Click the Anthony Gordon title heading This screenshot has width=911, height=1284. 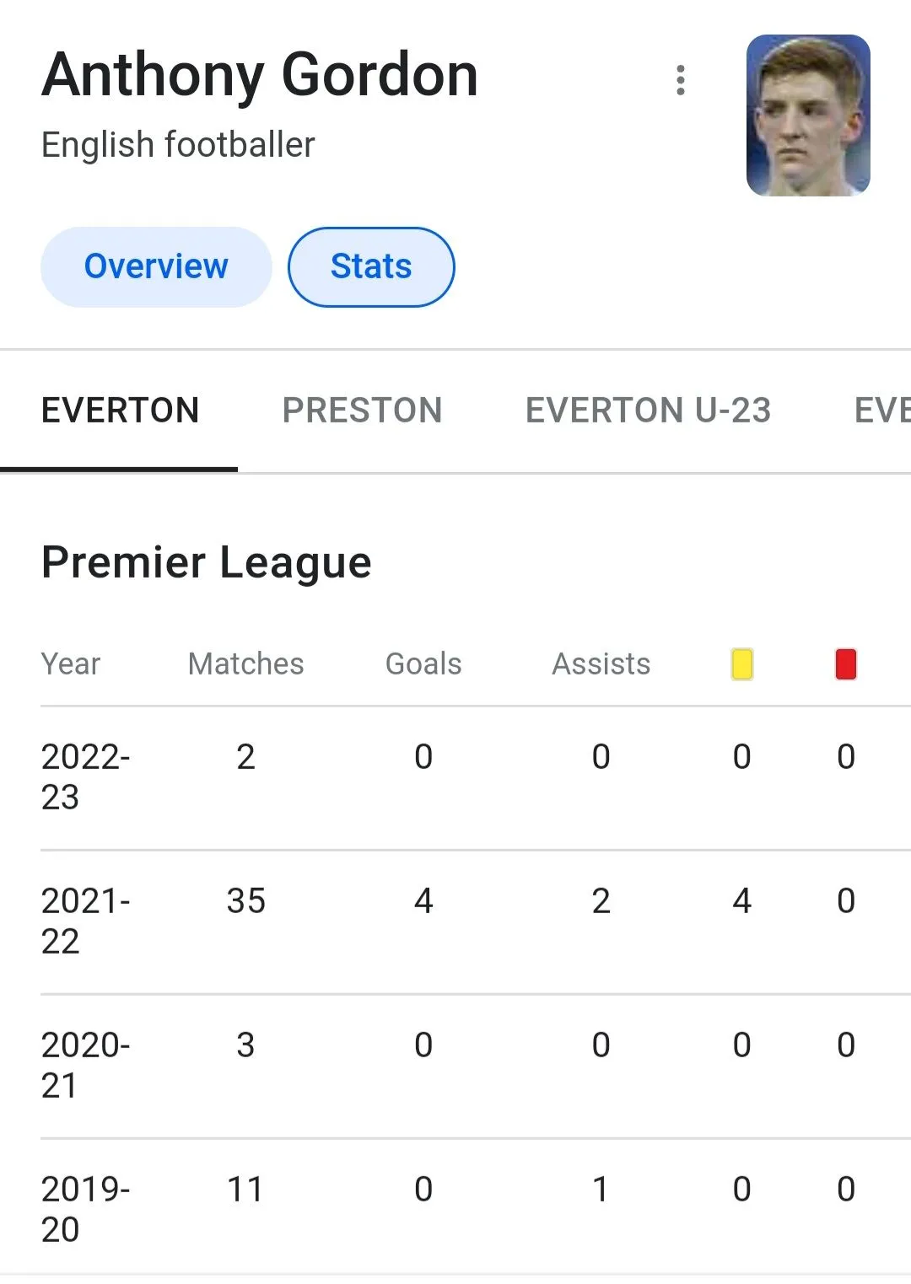(260, 75)
